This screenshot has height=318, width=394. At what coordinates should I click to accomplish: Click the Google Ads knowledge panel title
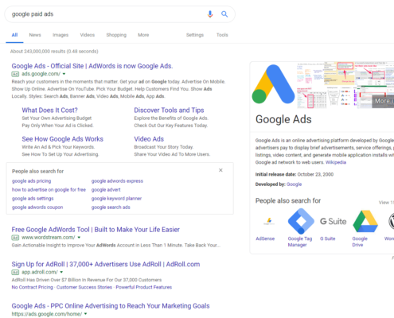283,119
